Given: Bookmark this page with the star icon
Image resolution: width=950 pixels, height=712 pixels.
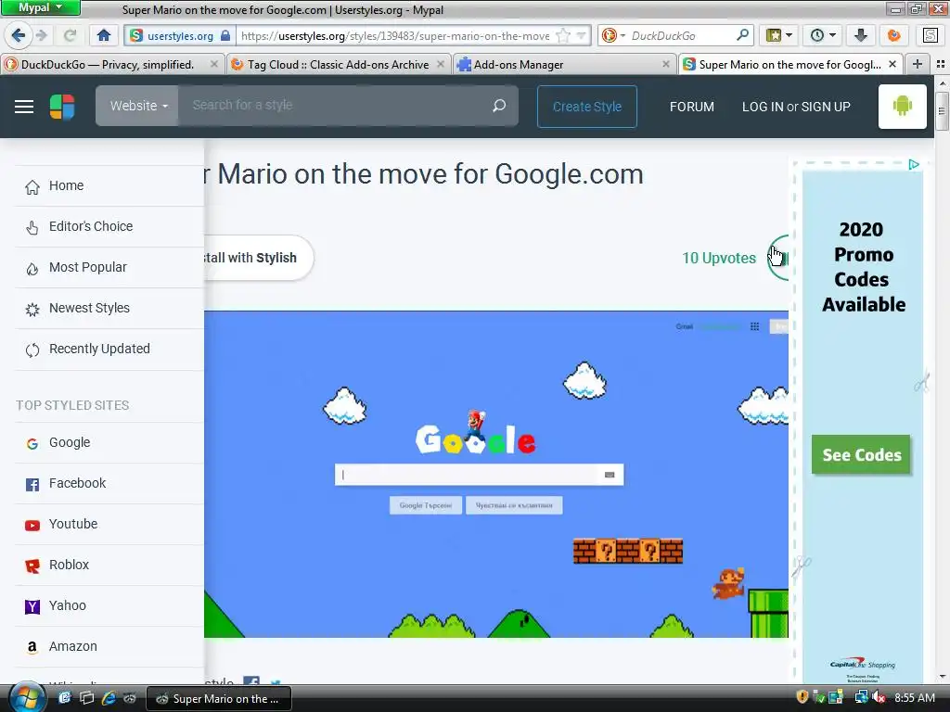Looking at the screenshot, I should (x=563, y=36).
